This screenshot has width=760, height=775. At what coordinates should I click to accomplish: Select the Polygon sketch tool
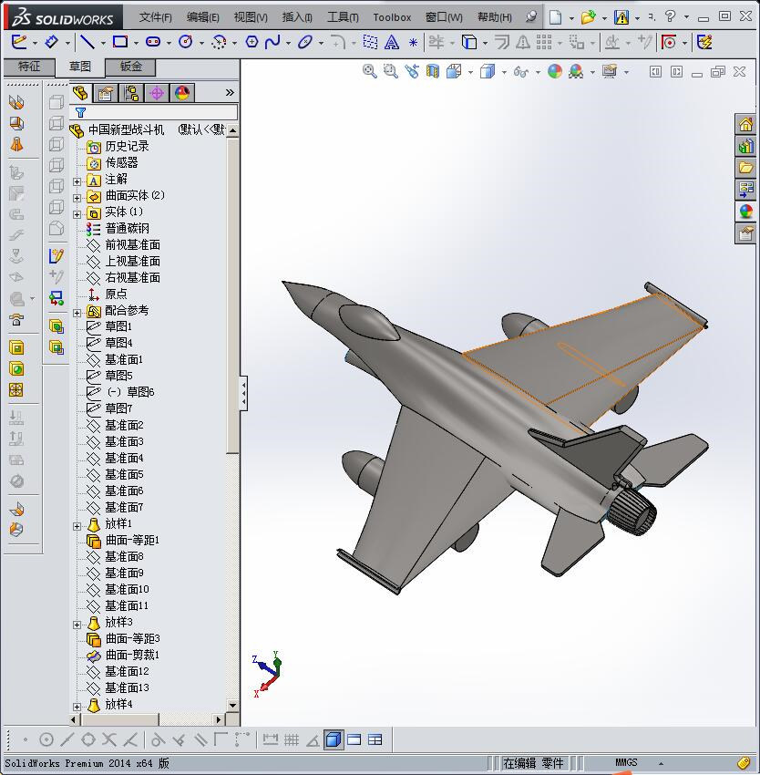point(252,43)
